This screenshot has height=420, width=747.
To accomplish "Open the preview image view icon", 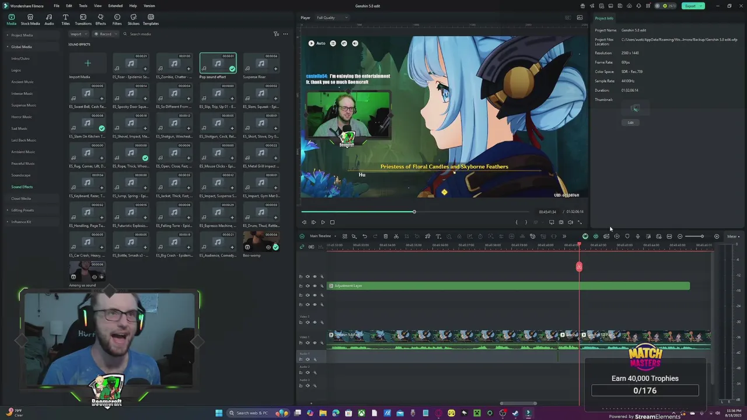I will pos(580,17).
